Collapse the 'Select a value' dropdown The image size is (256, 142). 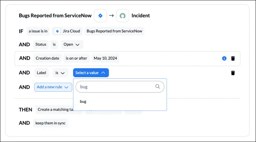click(91, 73)
